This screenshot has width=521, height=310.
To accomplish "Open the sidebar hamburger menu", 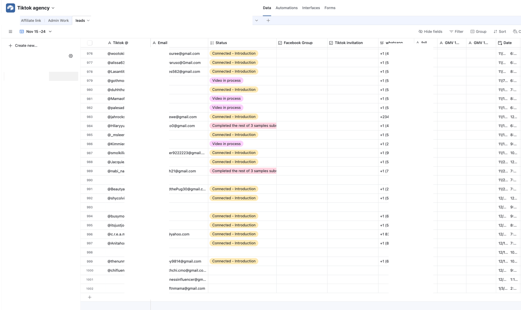I will pyautogui.click(x=10, y=32).
